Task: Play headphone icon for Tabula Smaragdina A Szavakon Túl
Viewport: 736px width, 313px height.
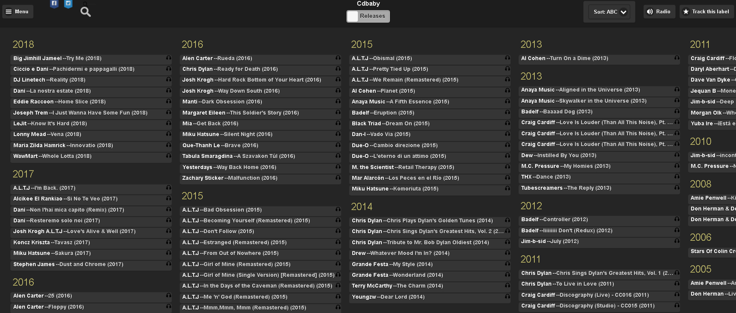Action: coord(338,156)
